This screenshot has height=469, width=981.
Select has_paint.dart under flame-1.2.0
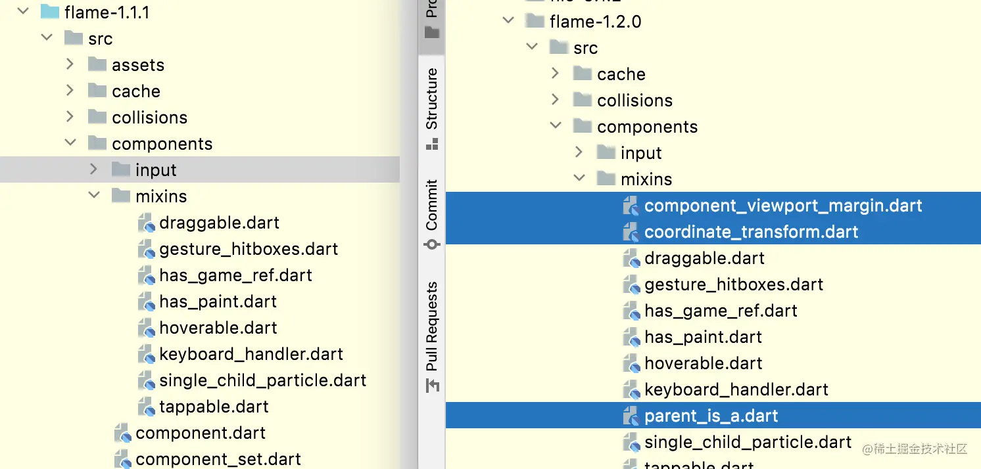(703, 337)
